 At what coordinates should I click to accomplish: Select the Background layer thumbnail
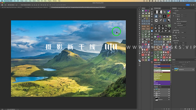[176, 70]
